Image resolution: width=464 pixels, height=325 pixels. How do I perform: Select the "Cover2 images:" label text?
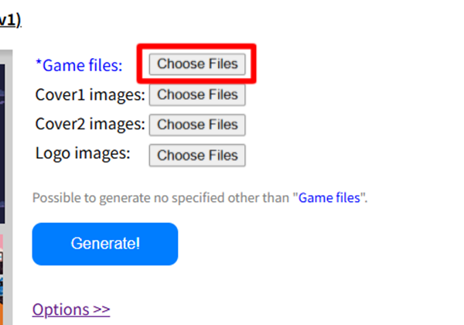90,124
